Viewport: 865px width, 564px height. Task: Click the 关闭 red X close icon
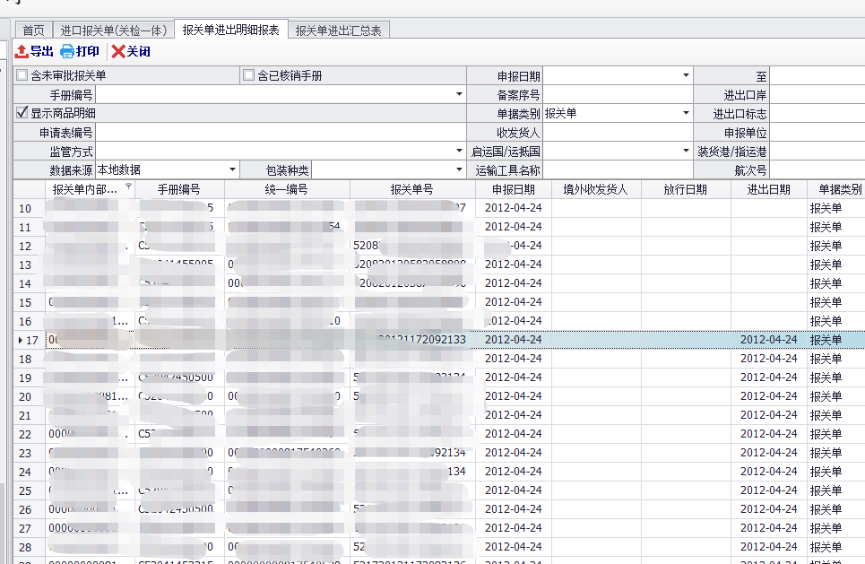(118, 52)
